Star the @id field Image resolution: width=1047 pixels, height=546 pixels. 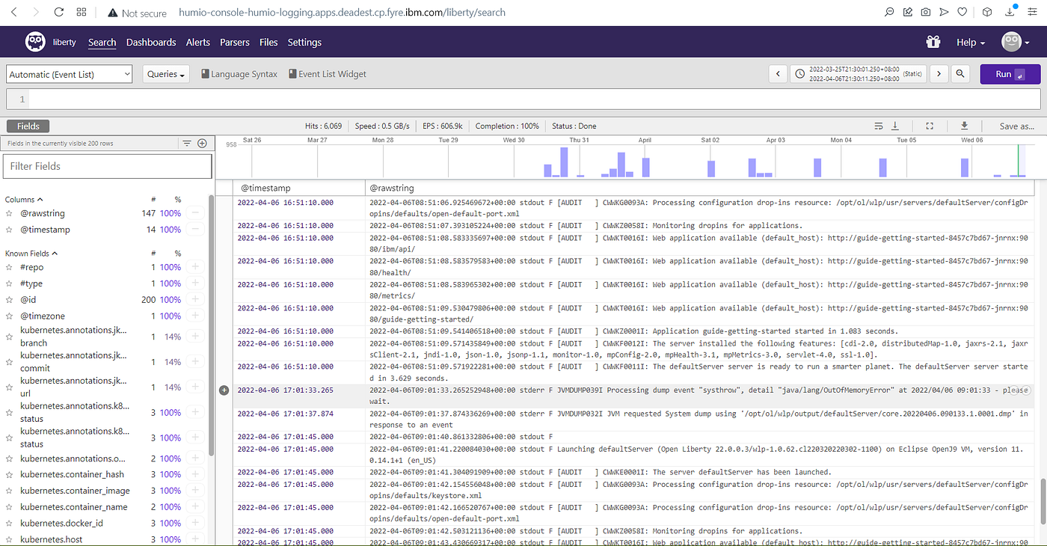(x=10, y=299)
